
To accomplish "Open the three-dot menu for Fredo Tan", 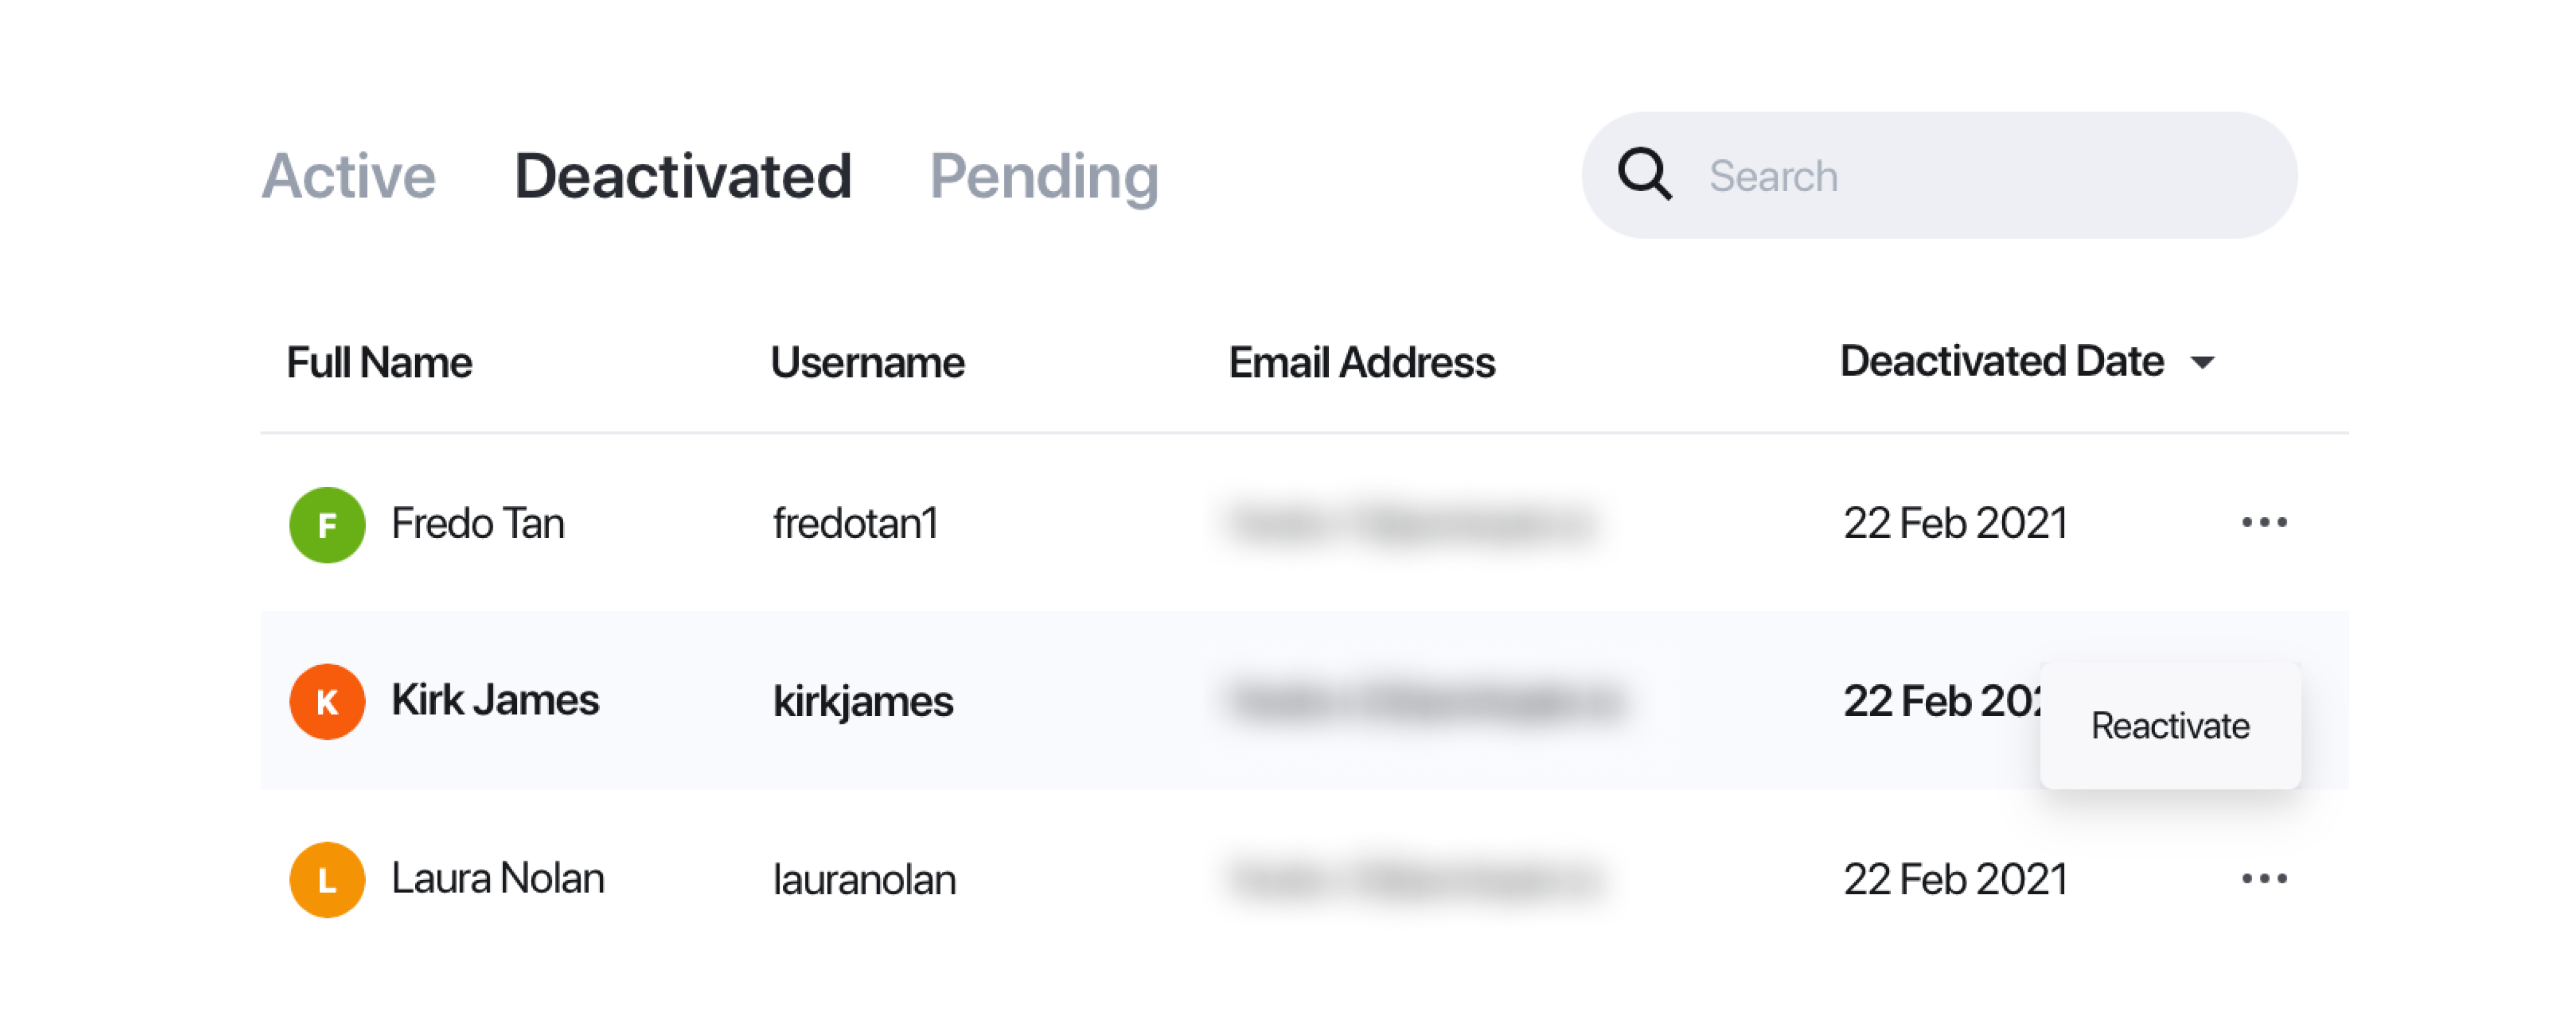I will coord(2264,523).
